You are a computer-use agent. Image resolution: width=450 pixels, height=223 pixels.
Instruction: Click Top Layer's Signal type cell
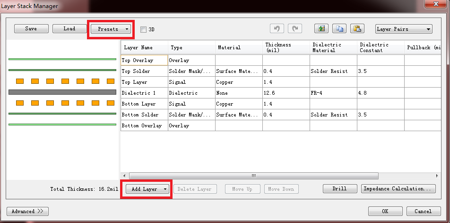pyautogui.click(x=191, y=82)
